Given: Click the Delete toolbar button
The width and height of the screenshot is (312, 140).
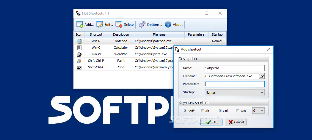Looking at the screenshot, I should pos(125,24).
